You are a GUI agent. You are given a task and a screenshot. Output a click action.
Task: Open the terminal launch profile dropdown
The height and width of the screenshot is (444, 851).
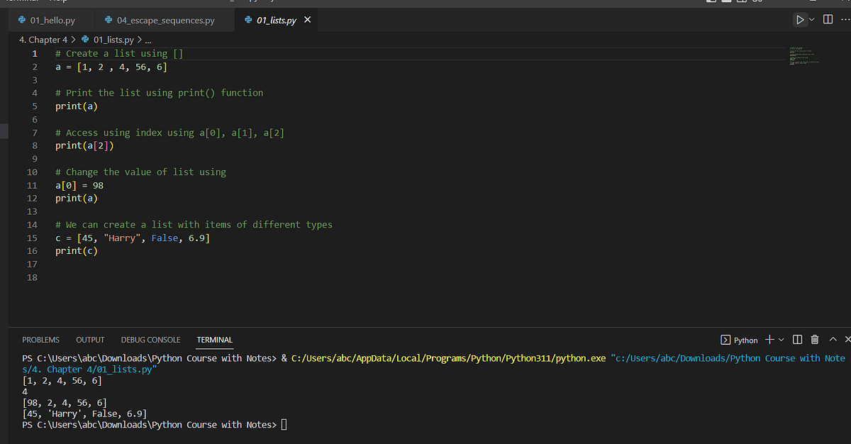(781, 340)
